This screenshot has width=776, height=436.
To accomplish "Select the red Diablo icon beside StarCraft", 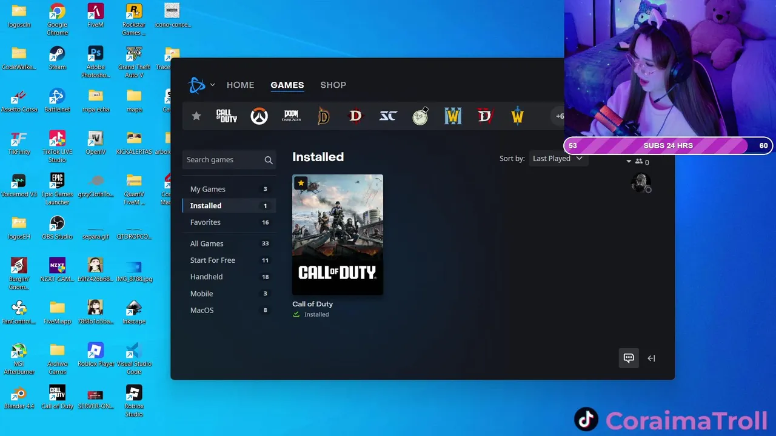I will (x=355, y=116).
